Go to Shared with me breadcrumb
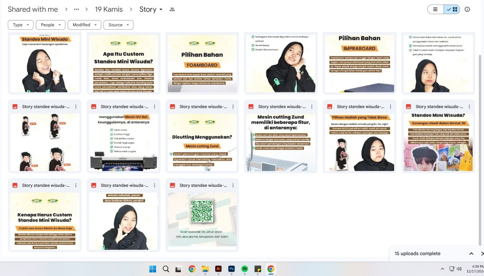The height and width of the screenshot is (276, 484). click(33, 10)
